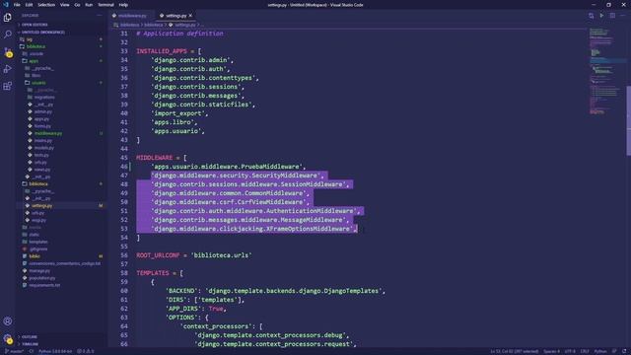Open the Terminal menu
The height and width of the screenshot is (355, 631).
click(105, 5)
